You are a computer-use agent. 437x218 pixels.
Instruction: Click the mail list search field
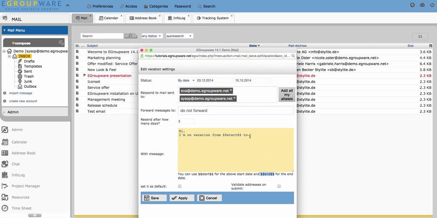point(102,36)
